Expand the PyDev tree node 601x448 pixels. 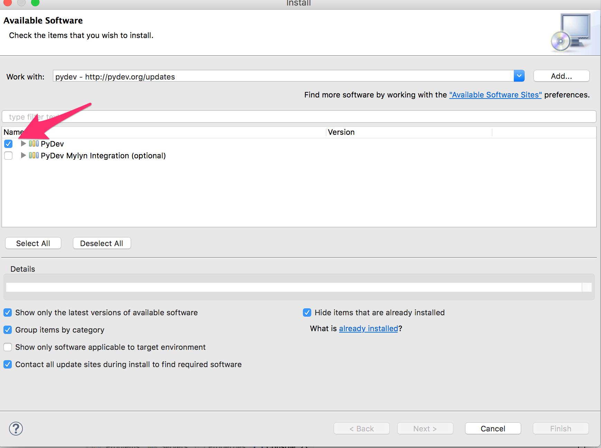click(23, 143)
